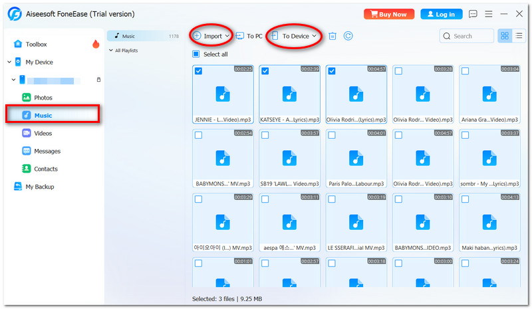Screen dimensions: 532x309
Task: Click the To PC export button
Action: pos(249,36)
